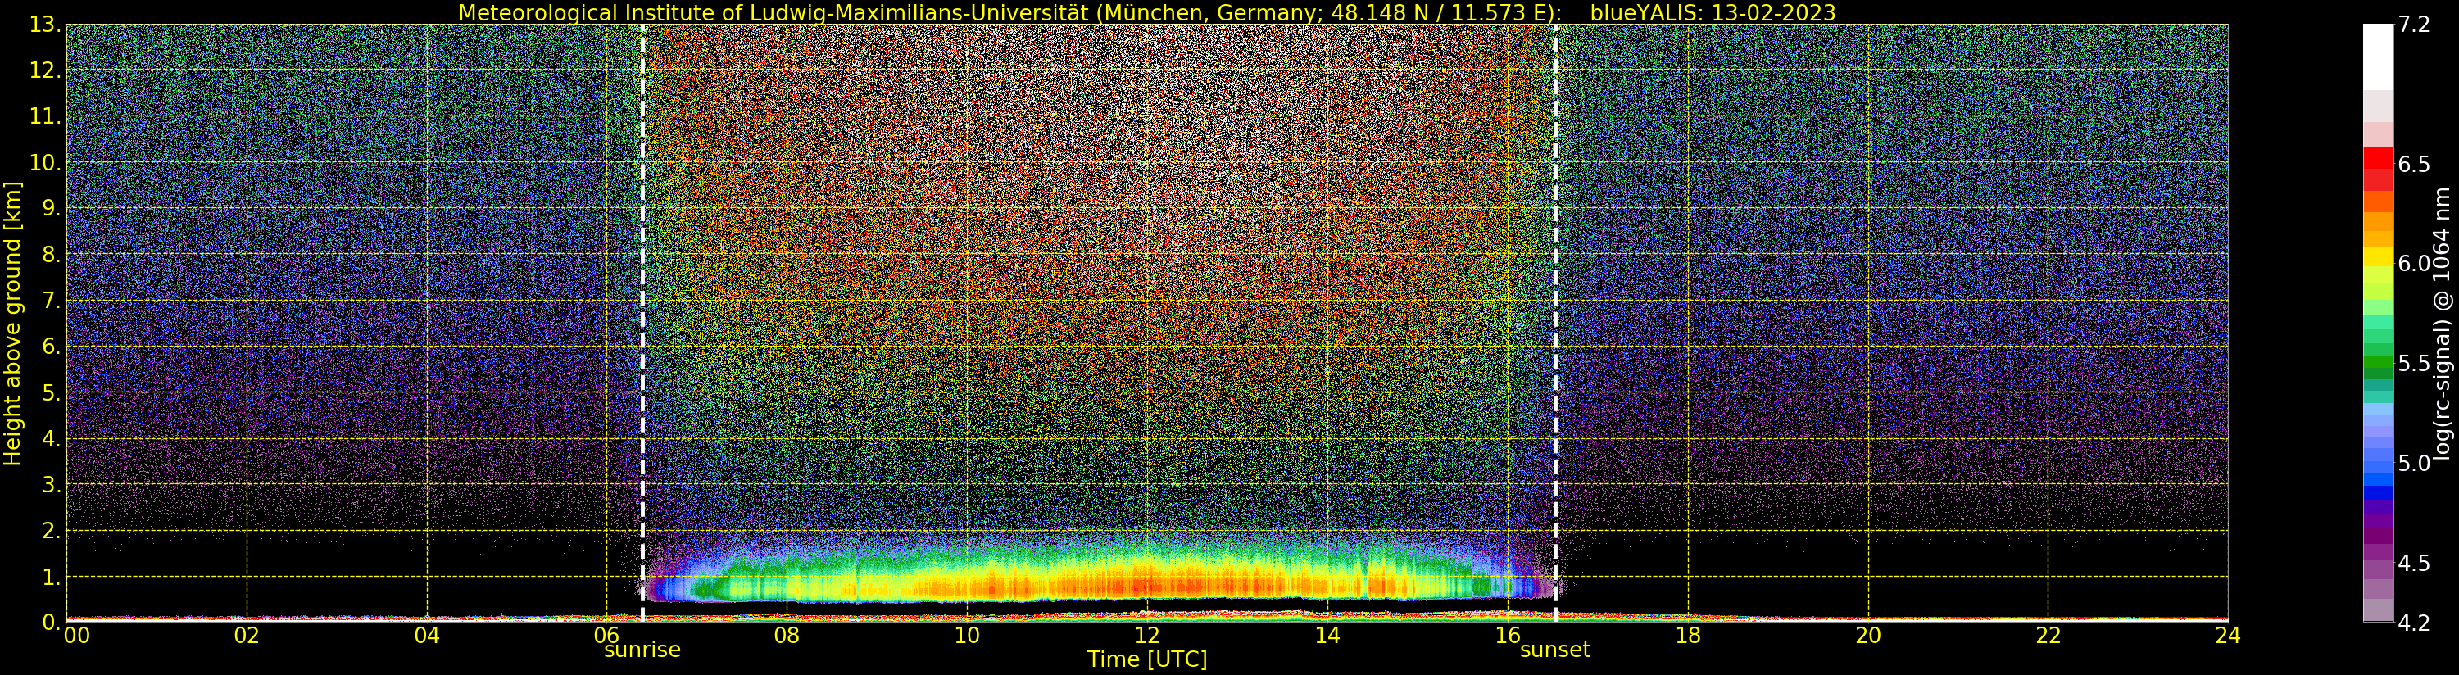2459x675 pixels.
Task: Click the 'Time [UTC]' axis label
Action: coord(1147,659)
